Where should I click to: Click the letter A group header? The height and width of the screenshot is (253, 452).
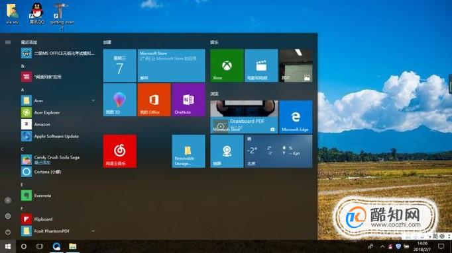click(23, 90)
